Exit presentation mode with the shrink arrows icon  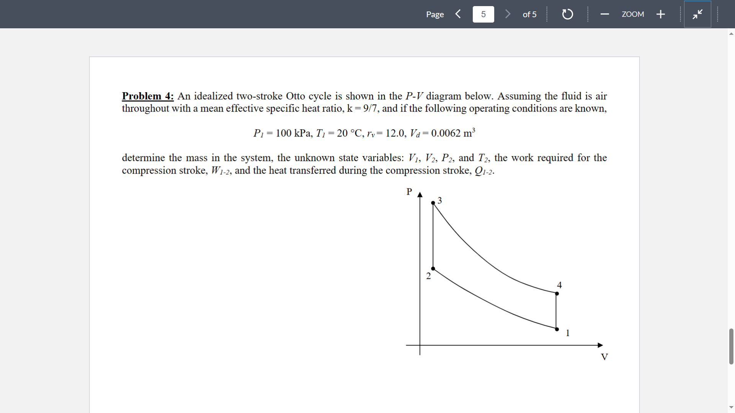pos(697,14)
